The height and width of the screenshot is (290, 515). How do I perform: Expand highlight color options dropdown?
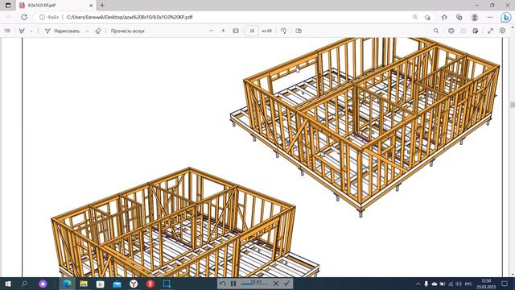[31, 31]
